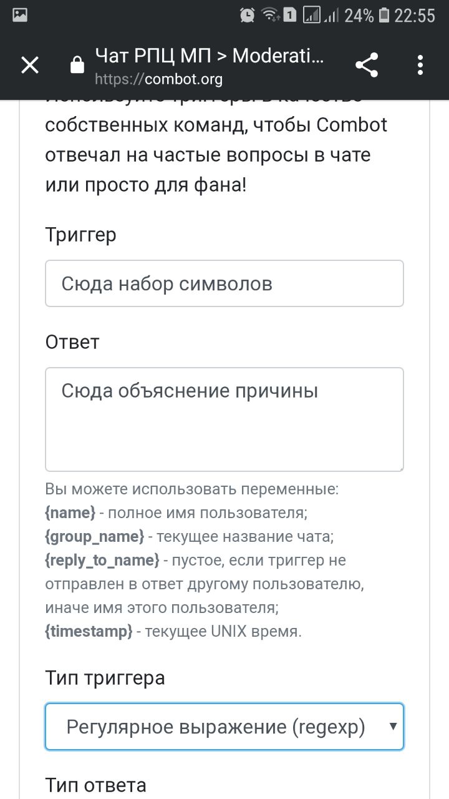Open the three-dot overflow menu

point(420,65)
